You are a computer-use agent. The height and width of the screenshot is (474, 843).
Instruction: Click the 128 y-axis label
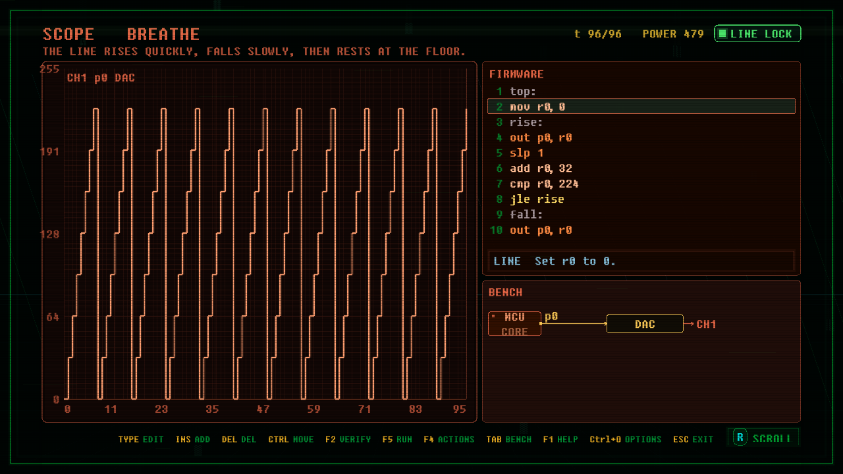(50, 234)
